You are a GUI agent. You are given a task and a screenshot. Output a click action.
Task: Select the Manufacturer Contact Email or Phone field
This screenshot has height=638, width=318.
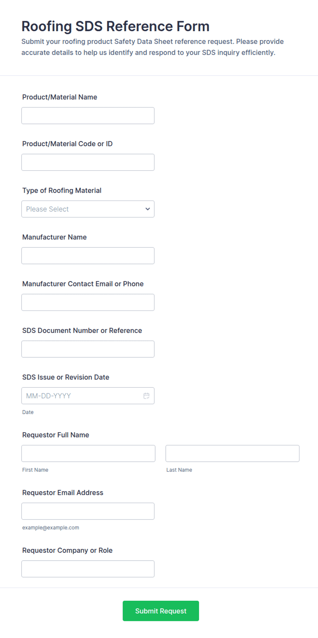88,302
